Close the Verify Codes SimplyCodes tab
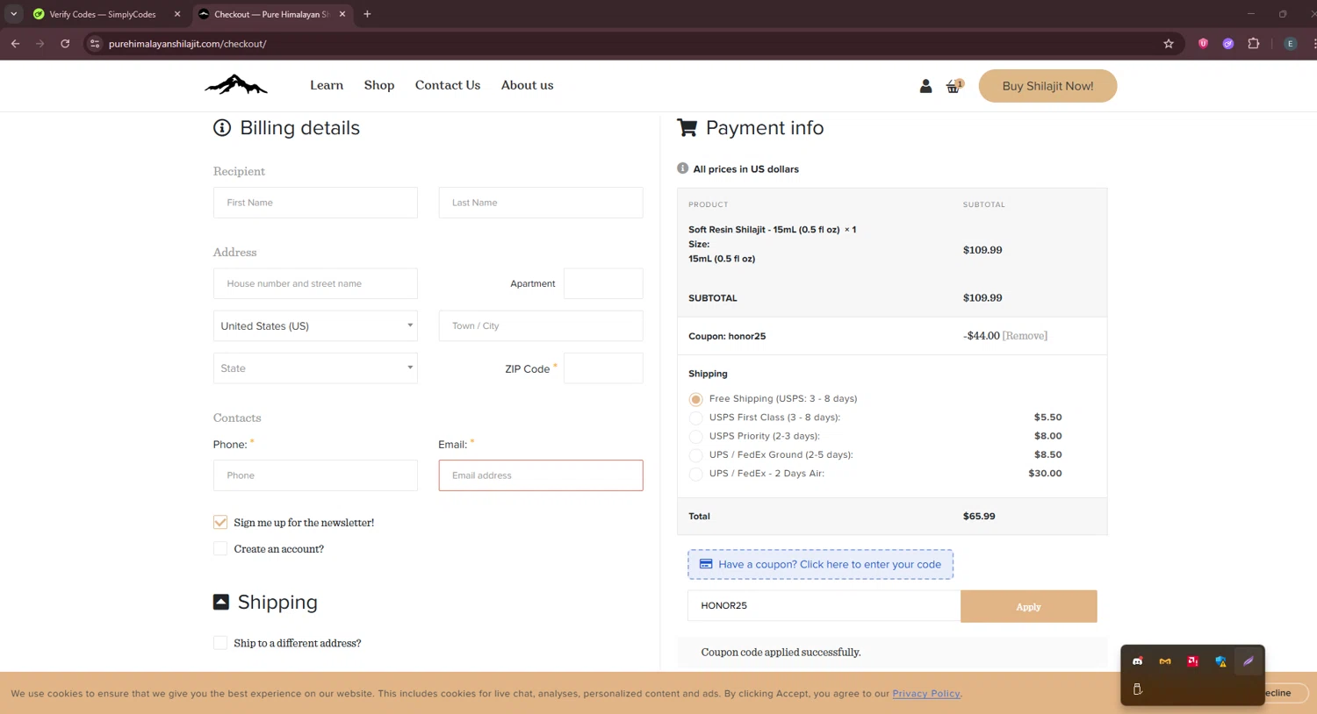This screenshot has width=1317, height=714. point(176,14)
